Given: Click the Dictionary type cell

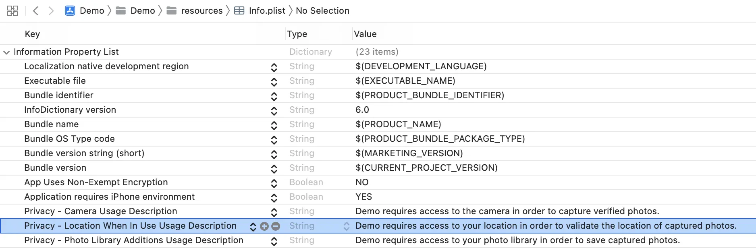Looking at the screenshot, I should 311,52.
